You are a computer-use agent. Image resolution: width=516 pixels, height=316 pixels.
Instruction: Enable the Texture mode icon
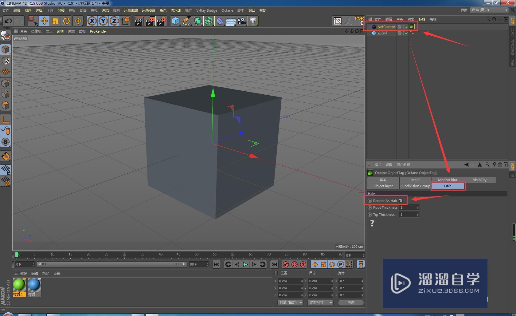pos(6,61)
